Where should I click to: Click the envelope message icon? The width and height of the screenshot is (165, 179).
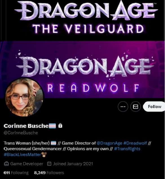135,106
